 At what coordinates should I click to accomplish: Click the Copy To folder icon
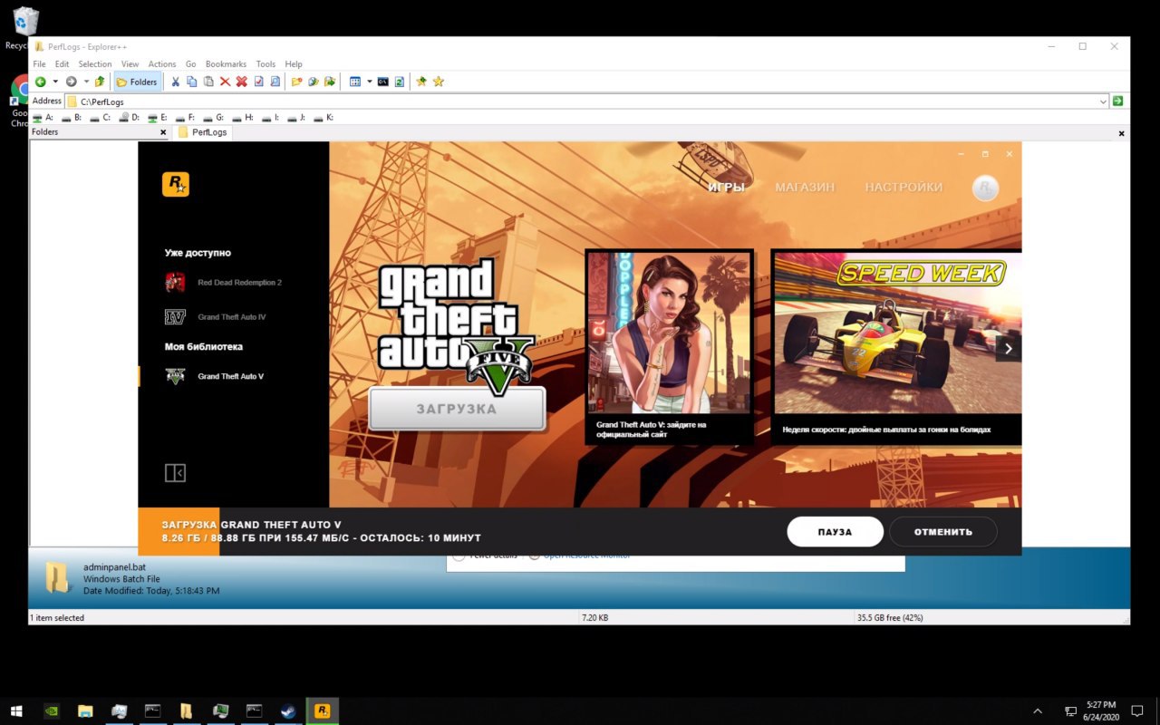pyautogui.click(x=314, y=82)
